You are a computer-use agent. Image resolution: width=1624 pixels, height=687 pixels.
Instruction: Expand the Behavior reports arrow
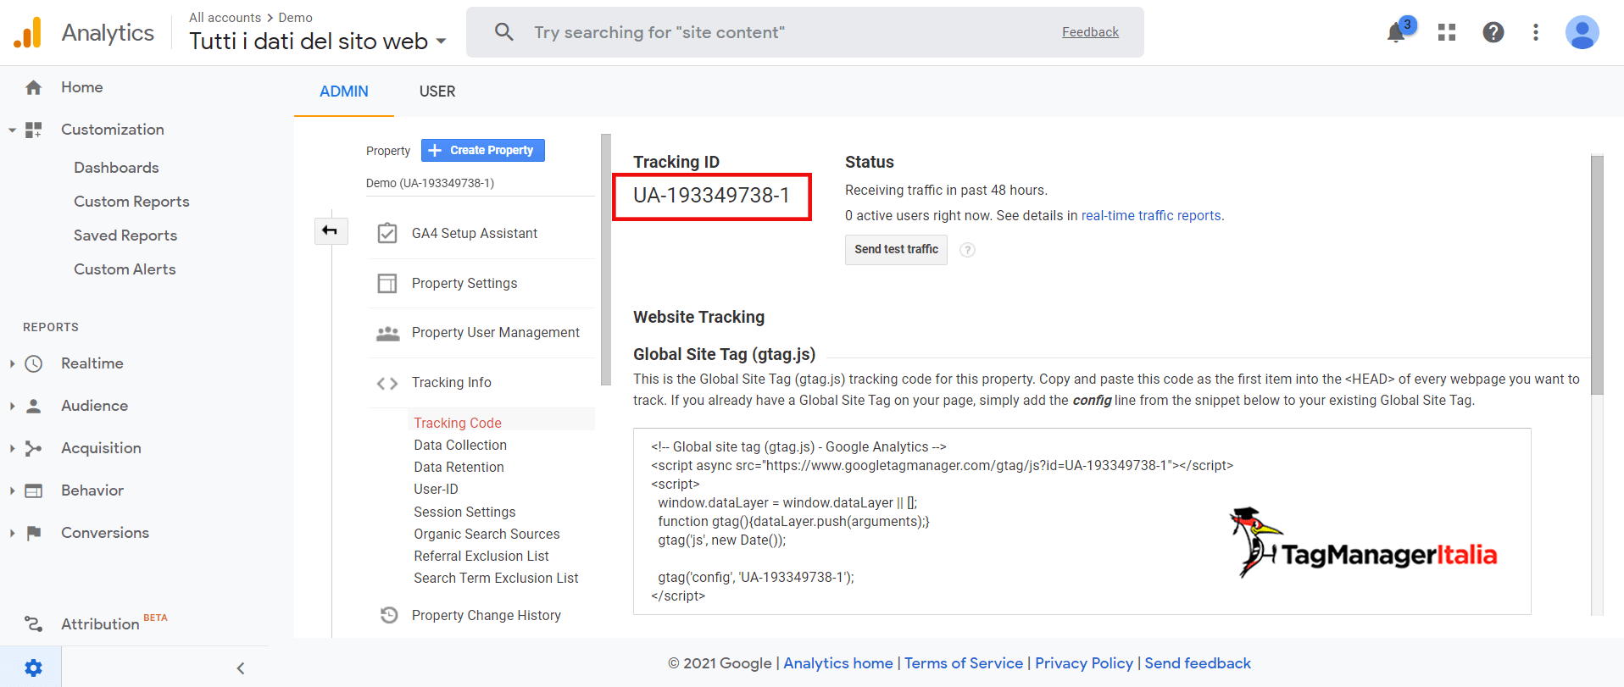coord(12,490)
